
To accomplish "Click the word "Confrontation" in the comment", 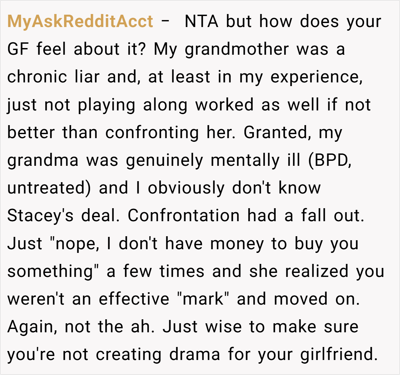I will 183,216.
